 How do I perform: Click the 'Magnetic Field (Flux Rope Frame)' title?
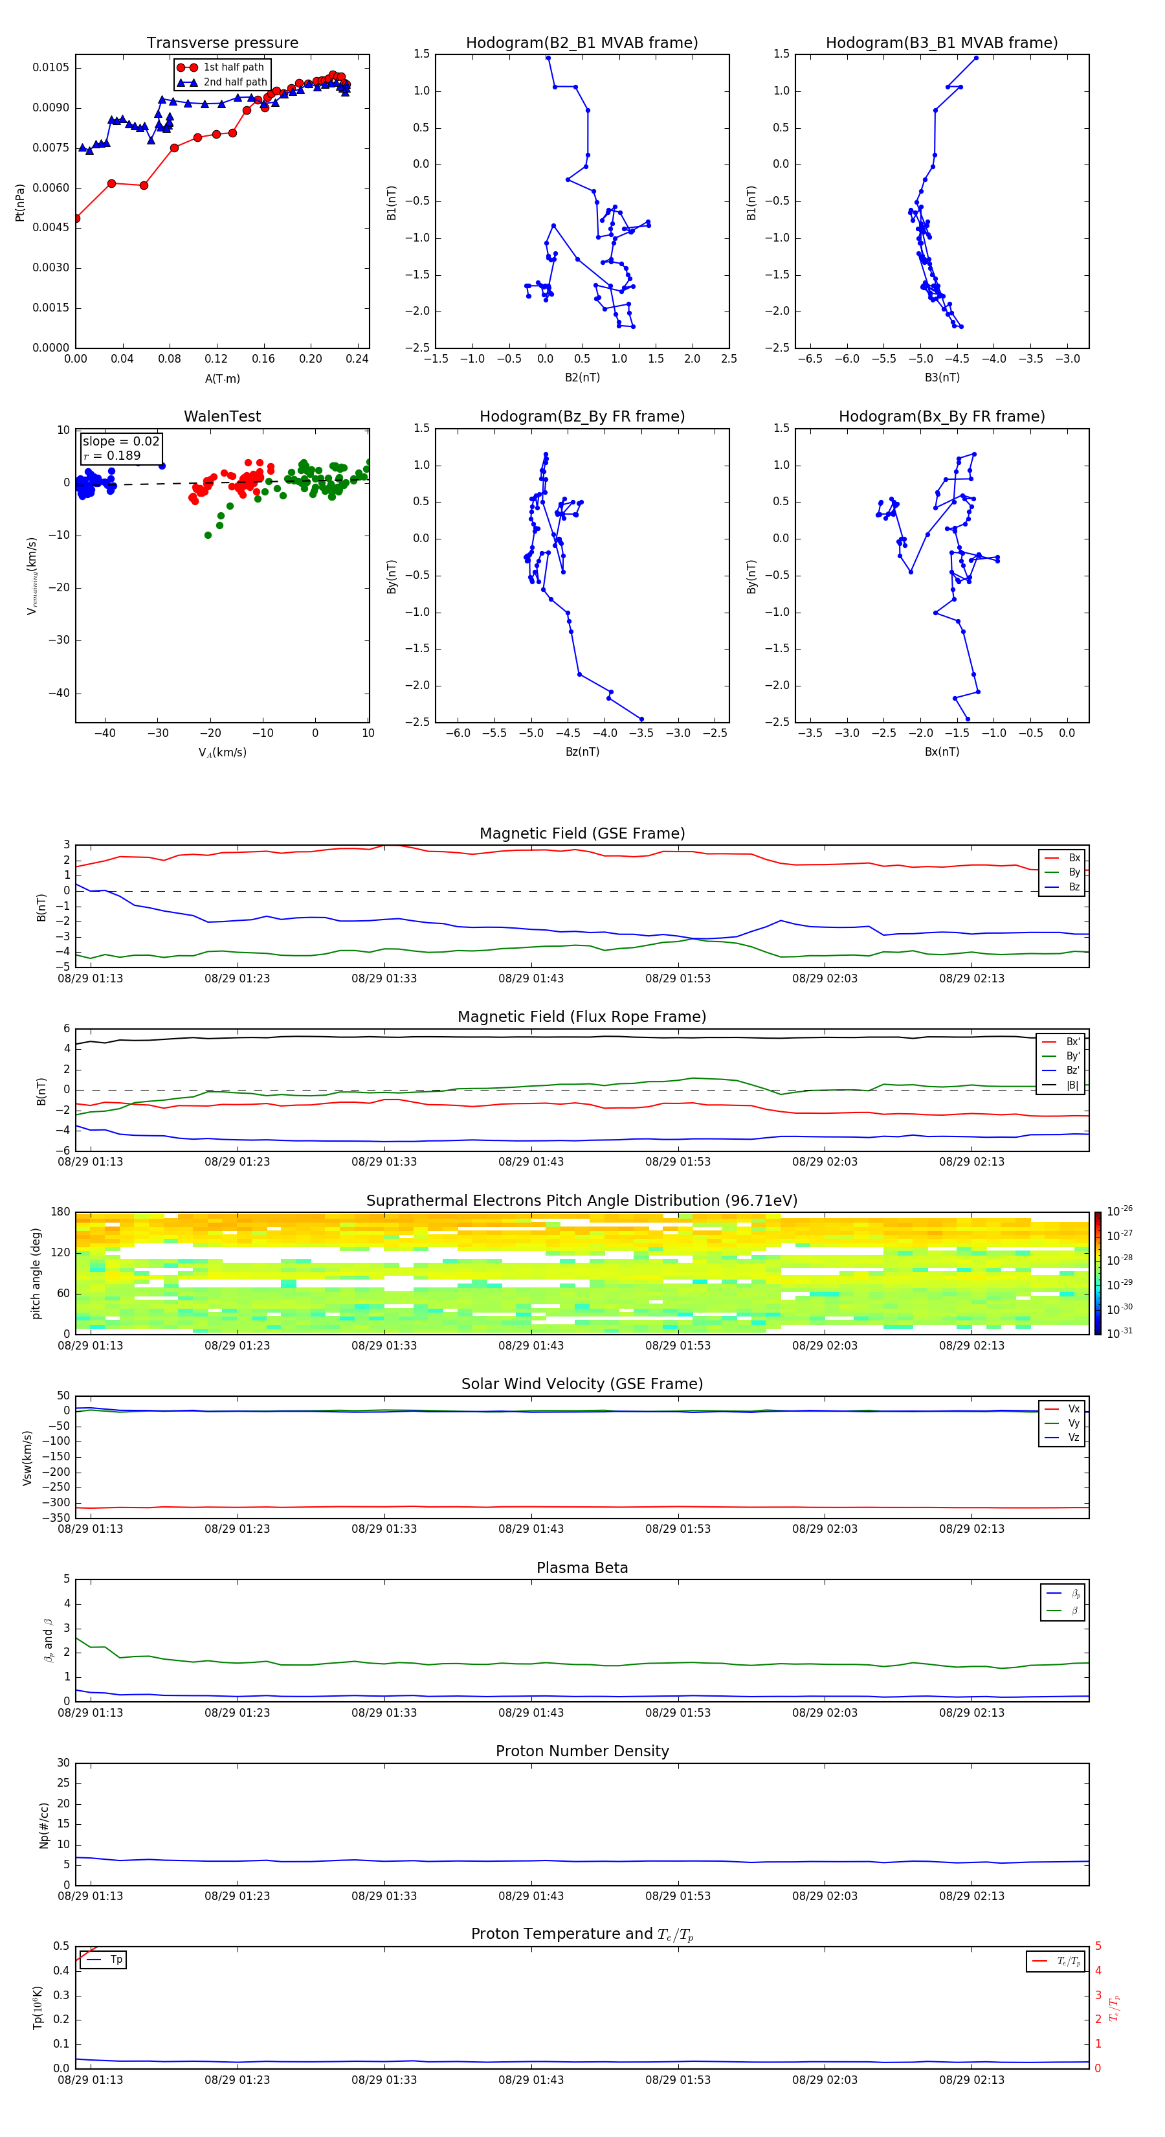click(582, 1017)
